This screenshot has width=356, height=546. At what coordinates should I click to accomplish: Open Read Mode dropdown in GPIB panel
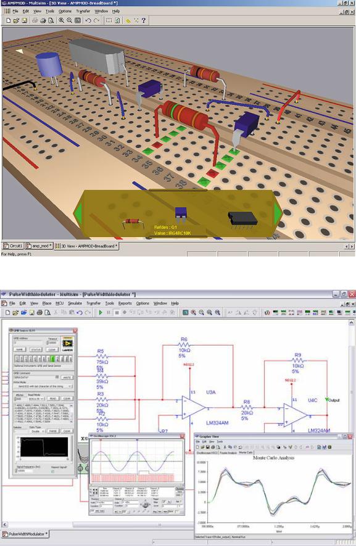coord(36,399)
